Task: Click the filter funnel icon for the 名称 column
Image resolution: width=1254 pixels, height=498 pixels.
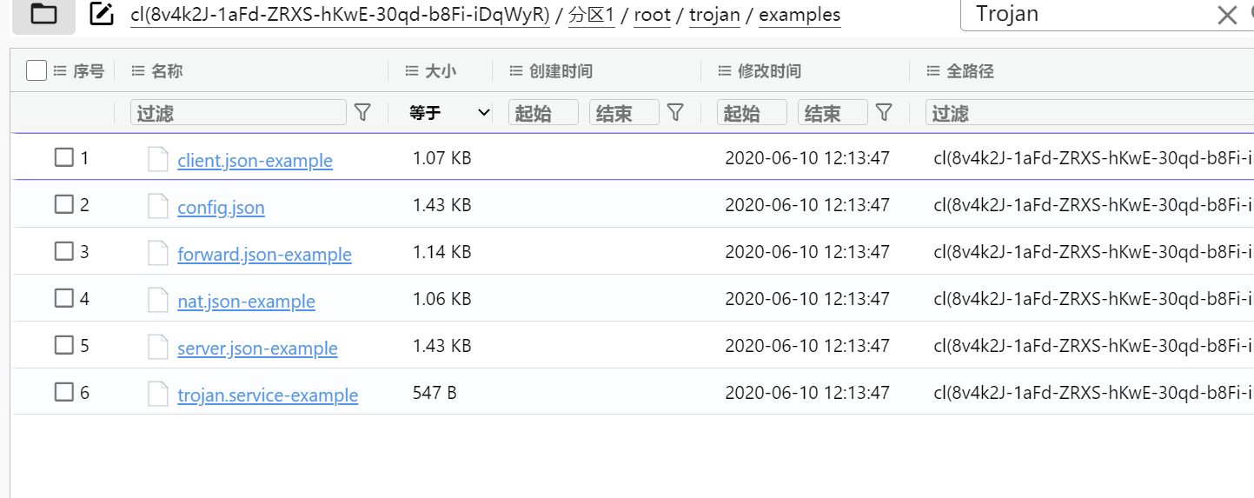Action: (x=363, y=112)
